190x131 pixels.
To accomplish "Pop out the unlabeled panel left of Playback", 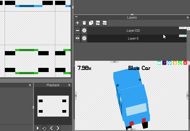I will (x=30, y=85).
